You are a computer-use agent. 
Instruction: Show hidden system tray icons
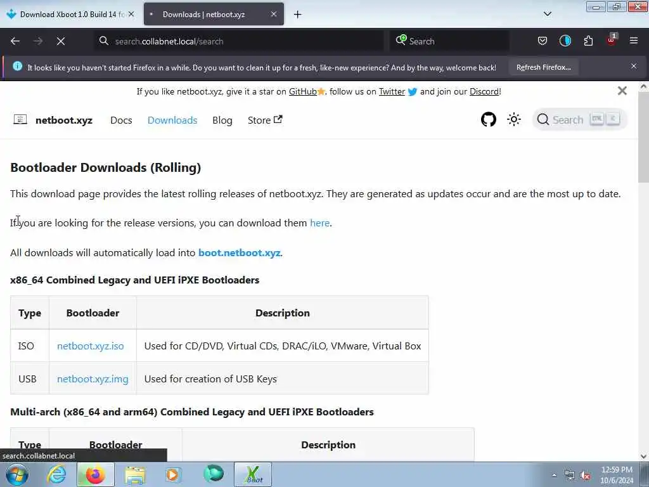pyautogui.click(x=554, y=475)
